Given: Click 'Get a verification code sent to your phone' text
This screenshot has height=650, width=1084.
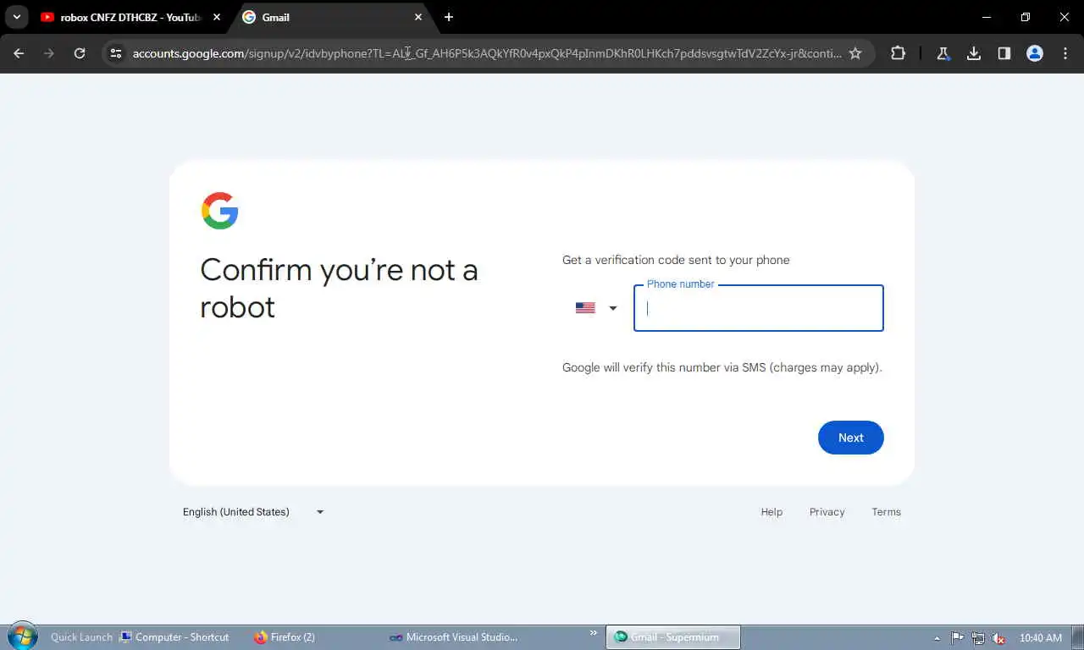Looking at the screenshot, I should pos(676,260).
